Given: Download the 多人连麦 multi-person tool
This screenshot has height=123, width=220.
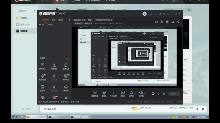Looking at the screenshot, I should [54, 77].
